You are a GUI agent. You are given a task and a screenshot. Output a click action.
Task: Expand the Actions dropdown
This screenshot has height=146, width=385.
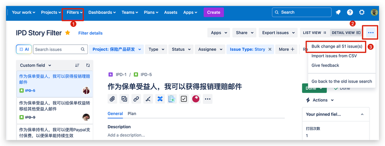coord(320,100)
